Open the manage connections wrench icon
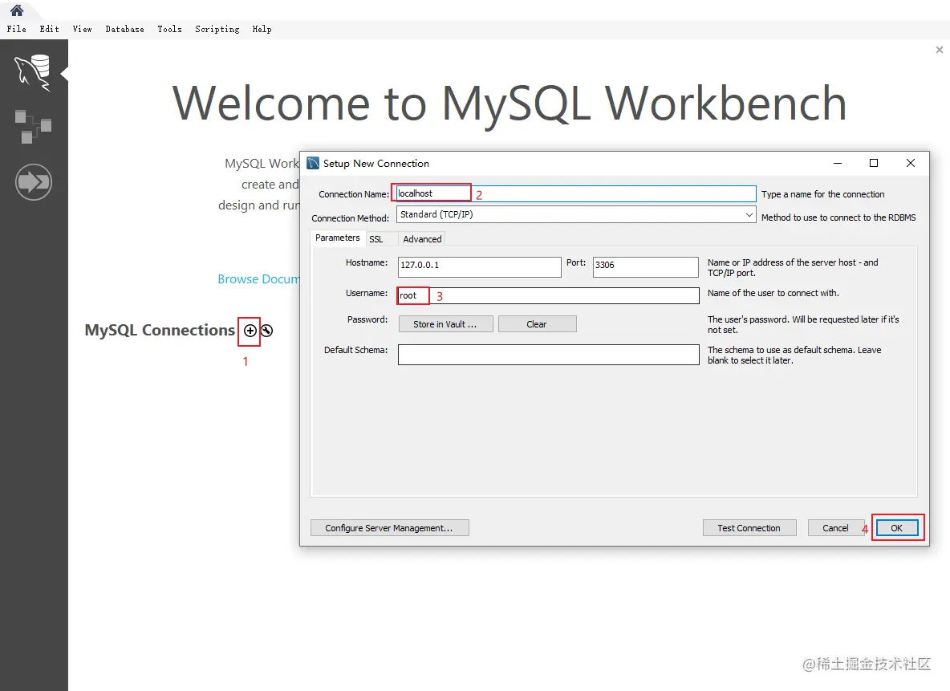The width and height of the screenshot is (950, 691). pyautogui.click(x=266, y=331)
